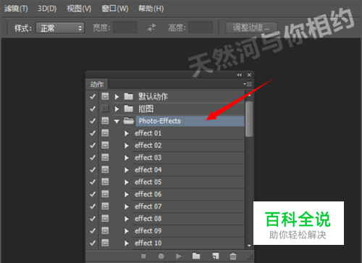The height and width of the screenshot is (263, 362).
Task: Toggle dialog icon for 默认动作
Action: click(x=105, y=96)
